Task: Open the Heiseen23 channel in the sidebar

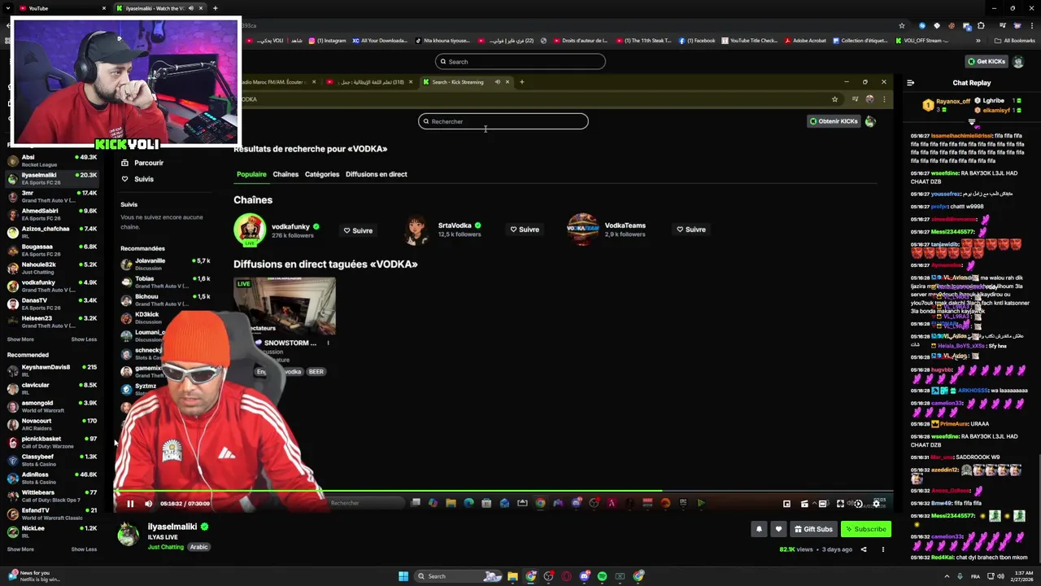Action: (52, 321)
